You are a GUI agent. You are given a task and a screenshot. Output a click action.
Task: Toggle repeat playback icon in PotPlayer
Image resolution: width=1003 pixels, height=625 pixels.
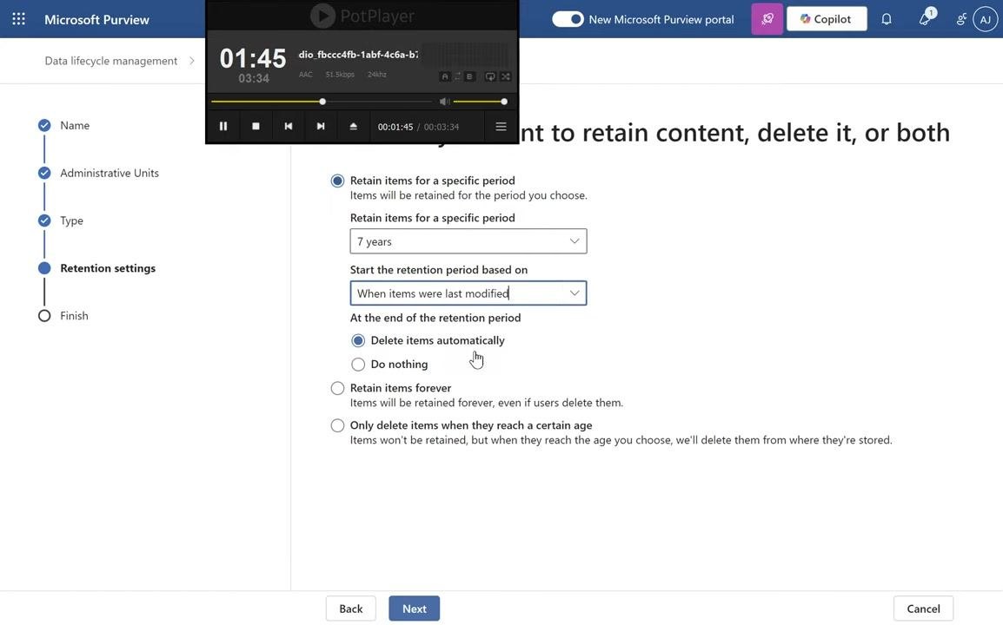click(490, 76)
